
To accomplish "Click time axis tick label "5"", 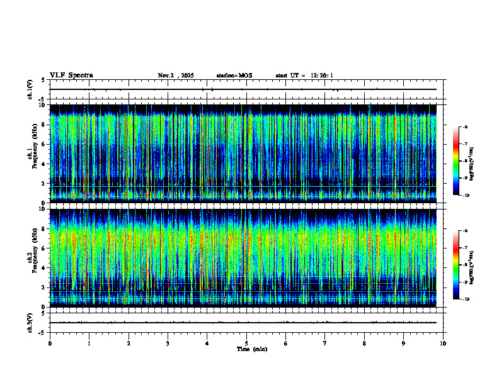I will [x=246, y=343].
